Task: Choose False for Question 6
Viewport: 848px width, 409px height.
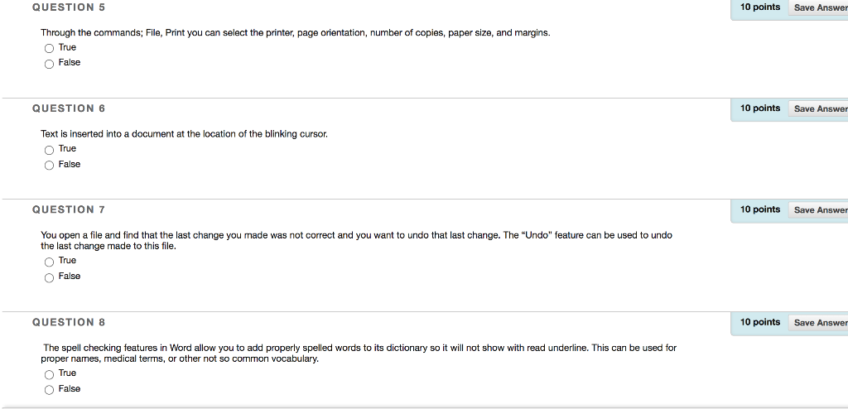Action: [49, 165]
